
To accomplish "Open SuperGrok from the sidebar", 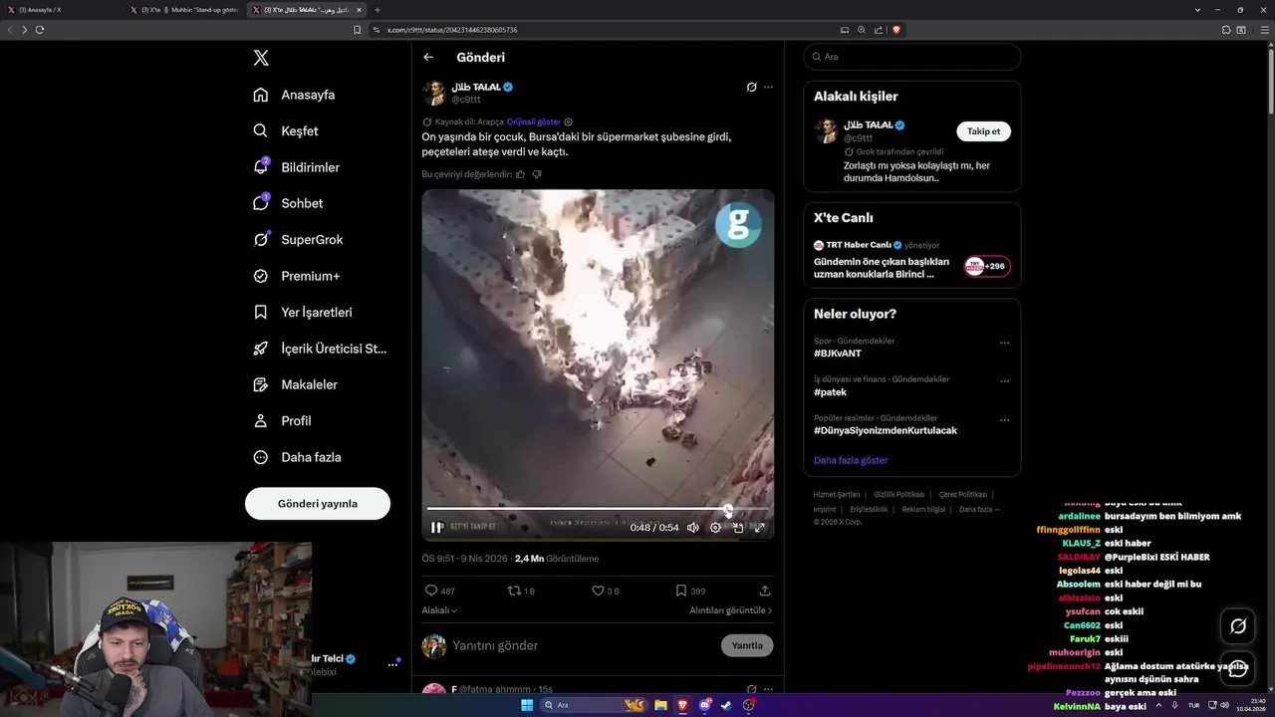I will (x=298, y=239).
